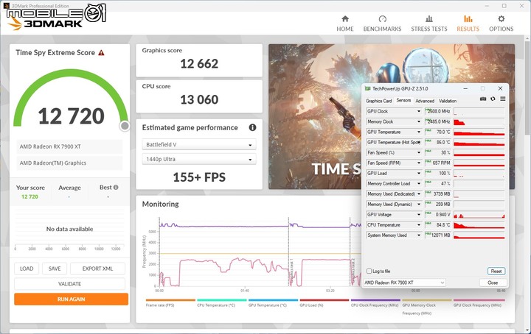Click the orange RUN AGAIN button
The image size is (531, 334).
[71, 299]
